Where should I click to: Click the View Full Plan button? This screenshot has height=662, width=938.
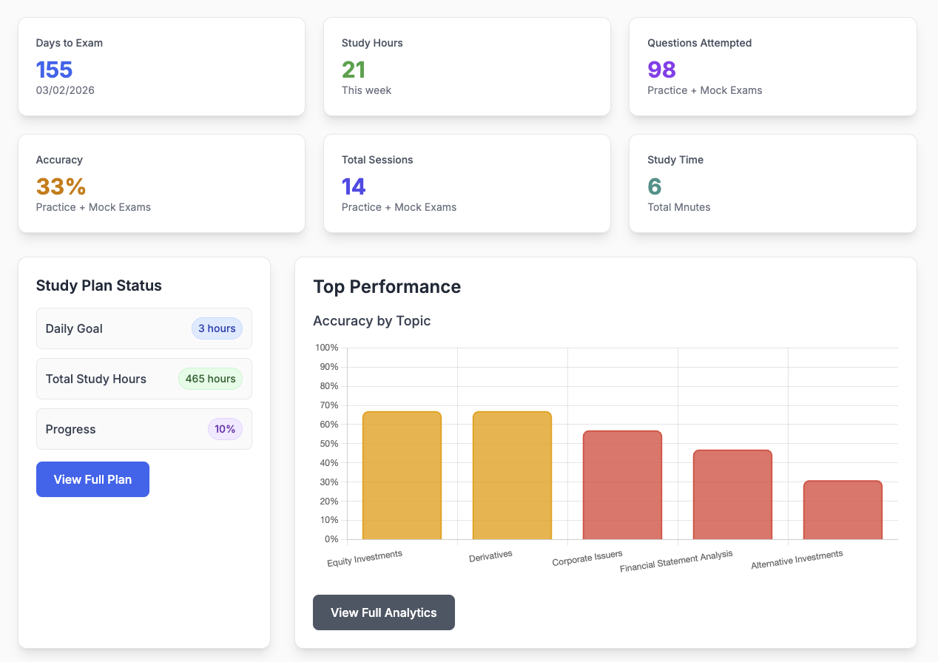(x=92, y=479)
